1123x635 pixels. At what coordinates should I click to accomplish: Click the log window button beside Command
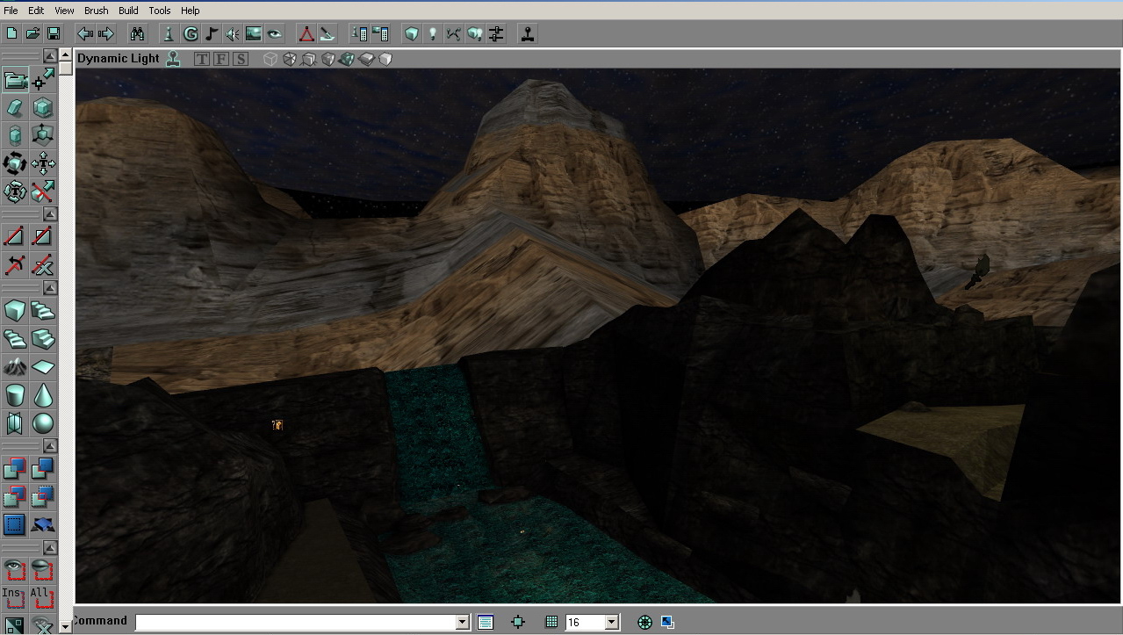coord(486,622)
